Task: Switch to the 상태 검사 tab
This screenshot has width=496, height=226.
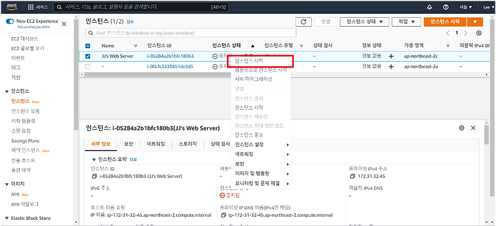Action: [x=220, y=144]
